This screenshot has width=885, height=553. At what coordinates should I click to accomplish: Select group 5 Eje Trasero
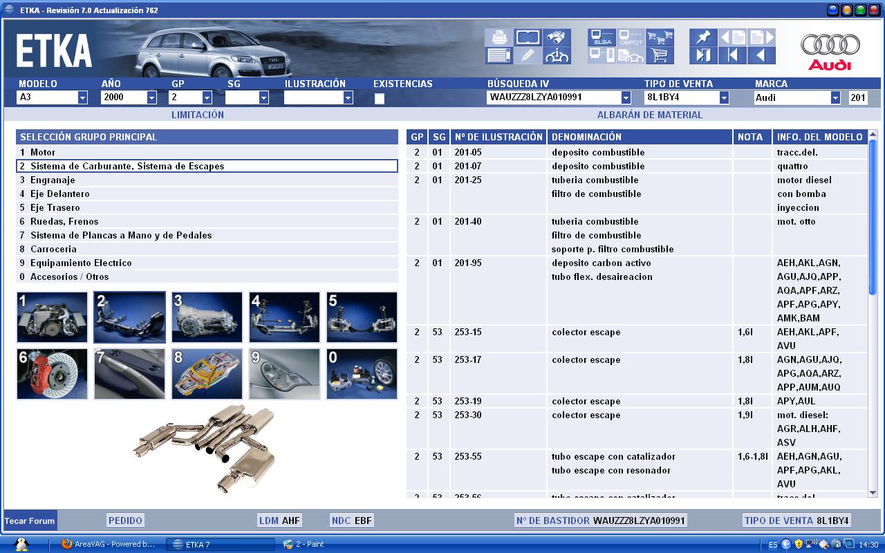(207, 207)
